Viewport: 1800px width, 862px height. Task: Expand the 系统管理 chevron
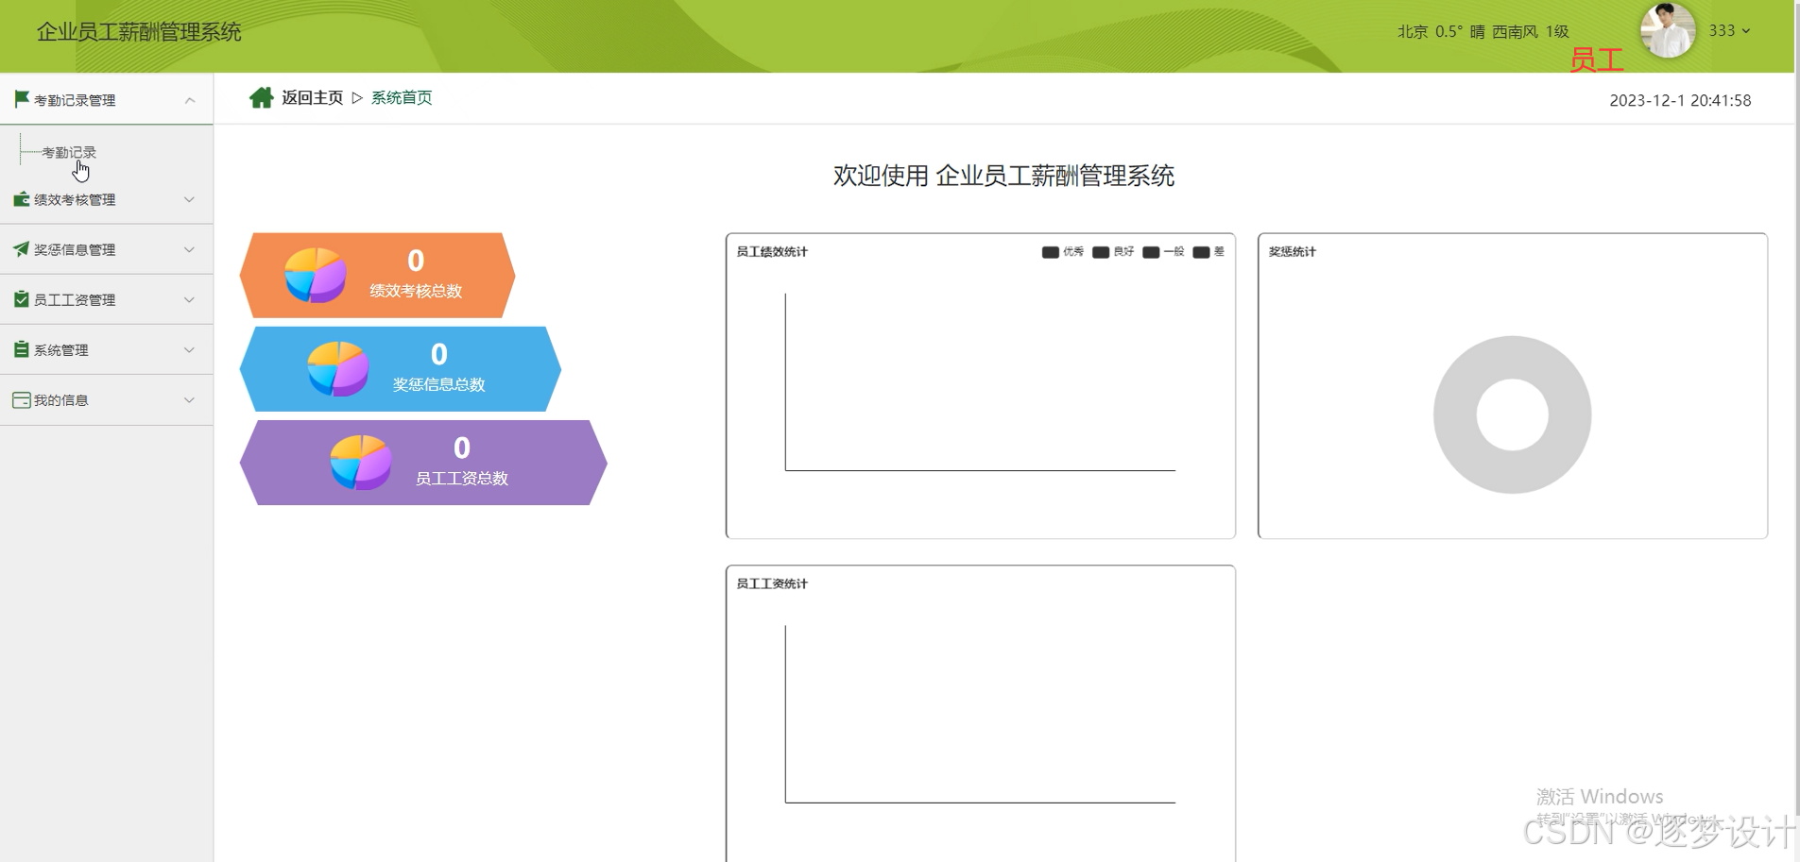pyautogui.click(x=189, y=349)
